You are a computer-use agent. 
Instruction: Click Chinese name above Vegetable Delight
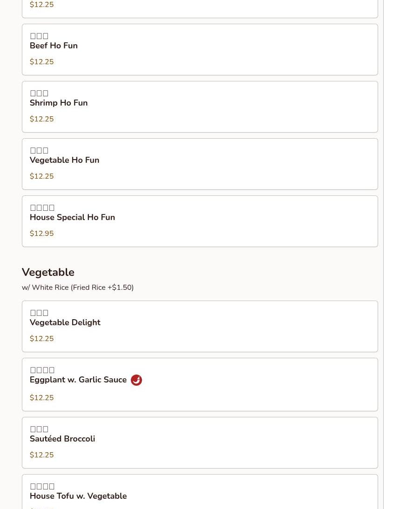tap(39, 313)
